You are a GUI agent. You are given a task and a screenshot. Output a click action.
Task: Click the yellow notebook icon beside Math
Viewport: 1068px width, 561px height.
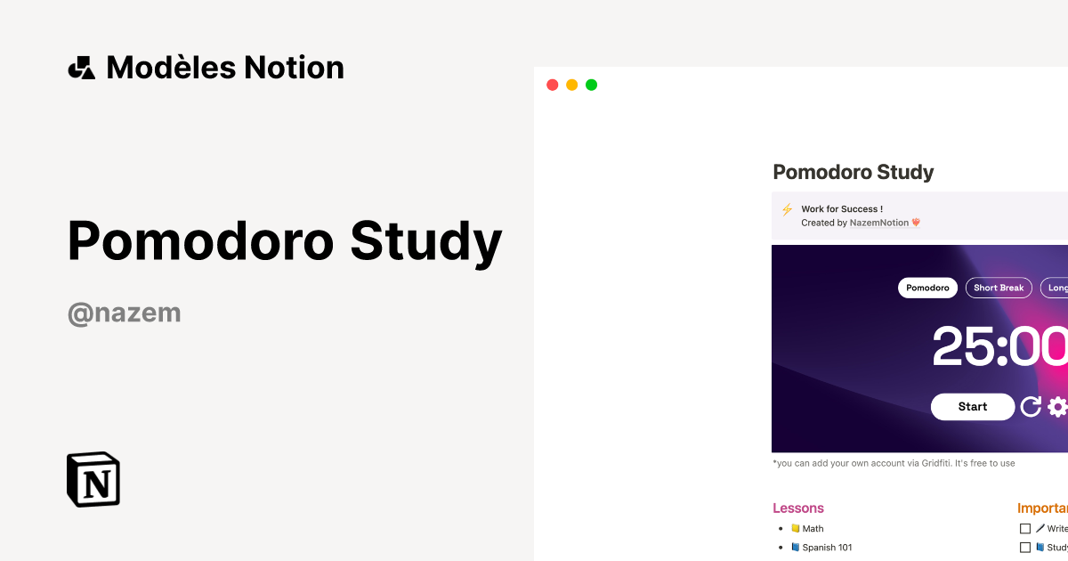click(793, 528)
